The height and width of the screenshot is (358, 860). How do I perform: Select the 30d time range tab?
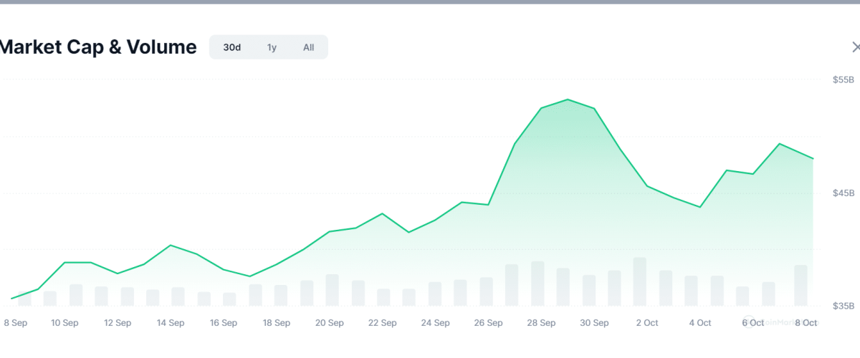[x=231, y=47]
